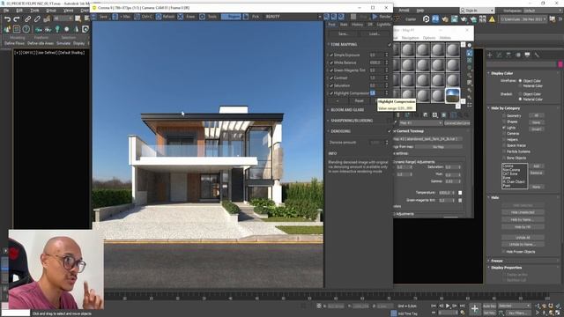
Task: Switch to the History tab in Corona VFB
Action: (357, 25)
